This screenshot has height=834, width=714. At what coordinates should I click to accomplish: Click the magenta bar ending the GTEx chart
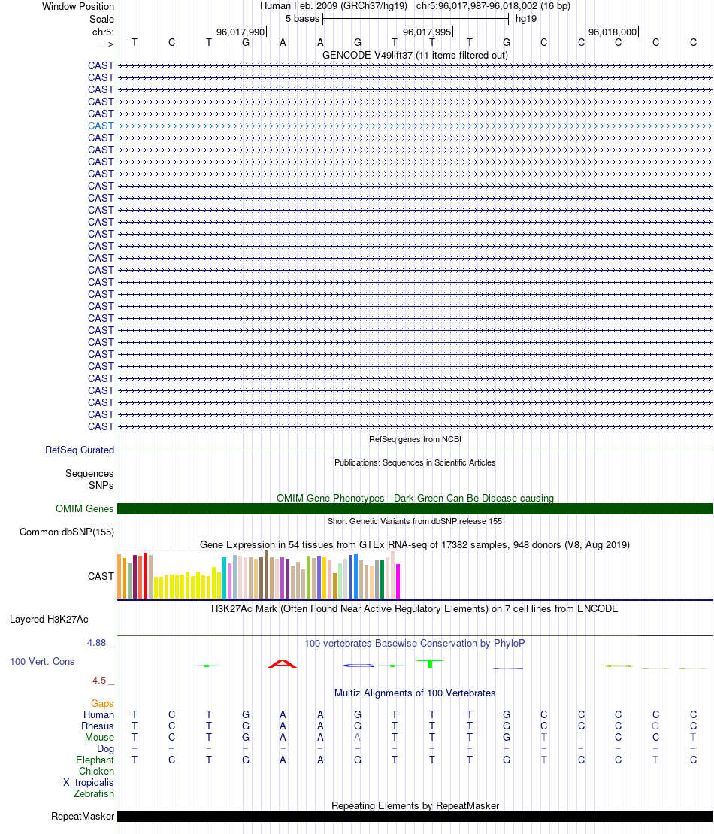[398, 581]
